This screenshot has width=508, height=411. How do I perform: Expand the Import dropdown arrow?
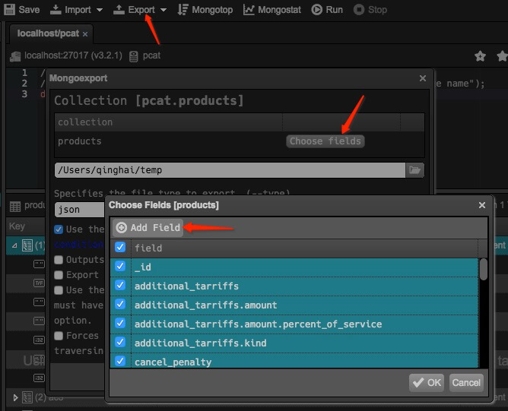click(100, 10)
